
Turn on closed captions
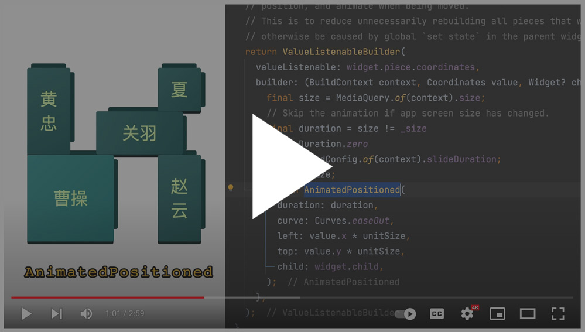[x=437, y=314]
